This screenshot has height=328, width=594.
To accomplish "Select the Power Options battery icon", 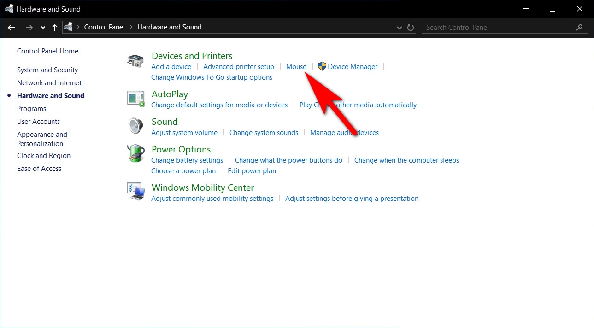I will pos(136,153).
